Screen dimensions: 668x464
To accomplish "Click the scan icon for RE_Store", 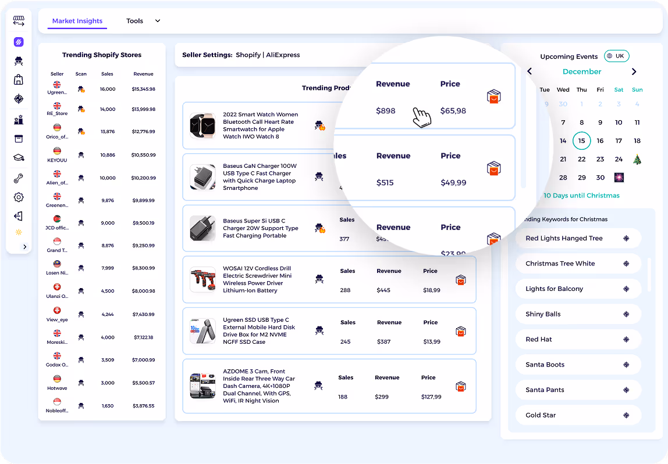I will 81,109.
